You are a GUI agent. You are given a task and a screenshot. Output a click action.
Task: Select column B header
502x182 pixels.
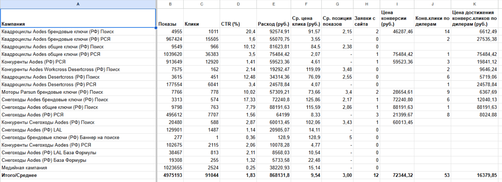click(x=170, y=4)
